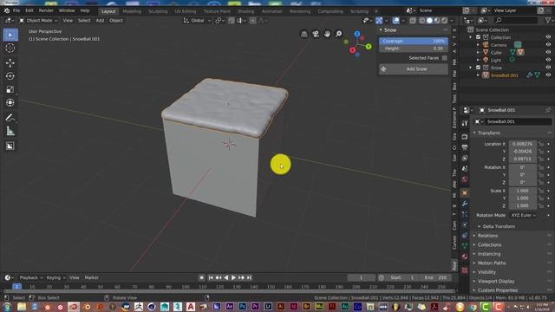The height and width of the screenshot is (312, 555).
Task: Toggle the snapping magnet
Action: pos(232,21)
